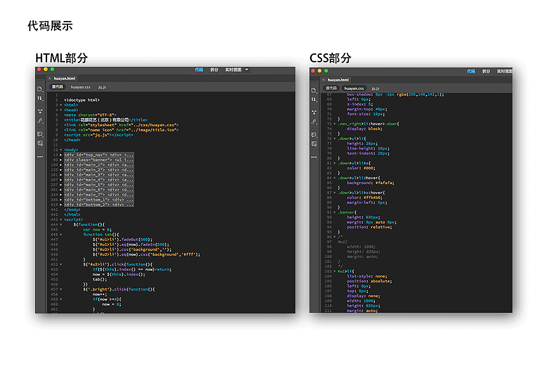The width and height of the screenshot is (536, 379).
Task: Collapse the <script> block at line 443
Action: click(x=61, y=219)
